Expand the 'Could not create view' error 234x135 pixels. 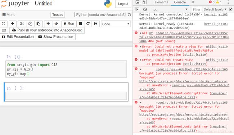[x=140, y=60]
